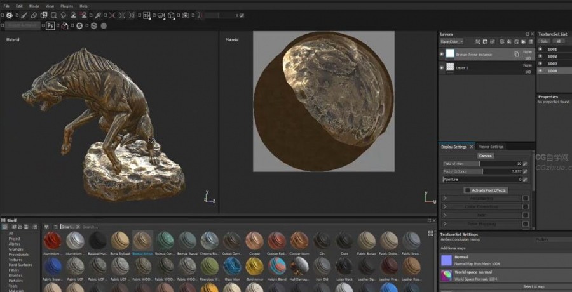This screenshot has height=292, width=572.
Task: Hide the Bronze Armor instance layer
Action: coord(442,55)
